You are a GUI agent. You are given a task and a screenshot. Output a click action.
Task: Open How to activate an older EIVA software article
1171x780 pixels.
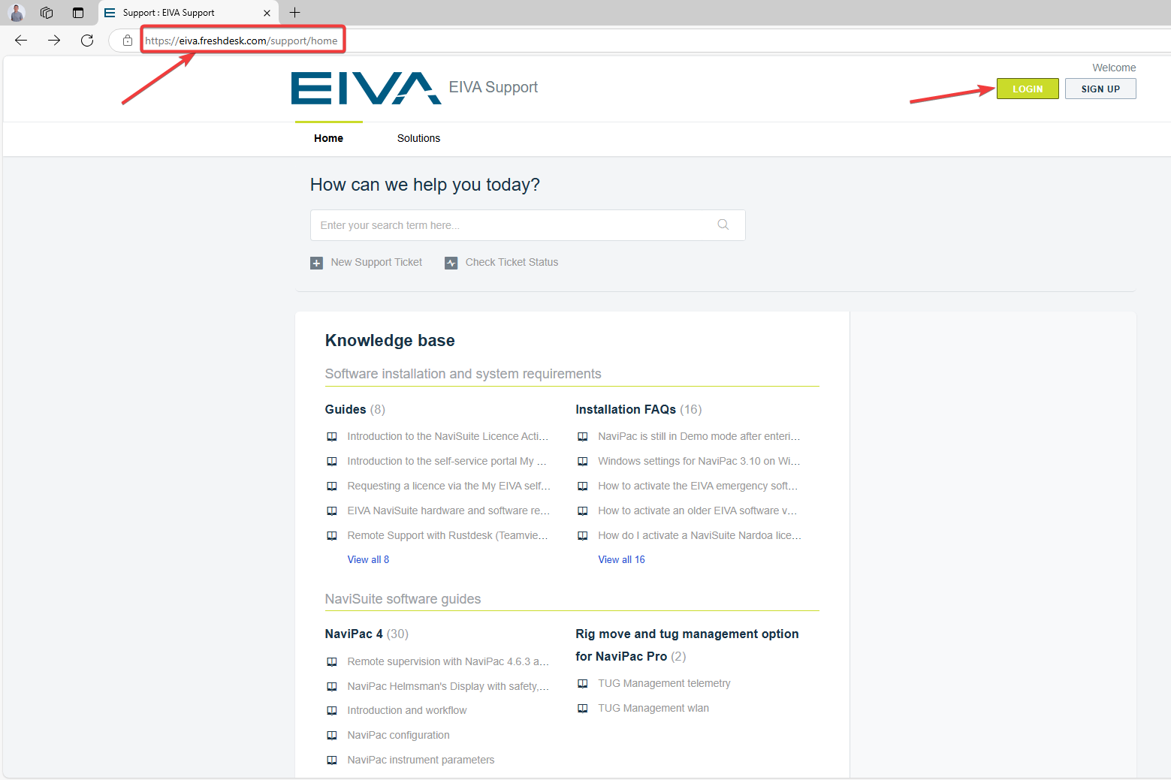(x=698, y=510)
